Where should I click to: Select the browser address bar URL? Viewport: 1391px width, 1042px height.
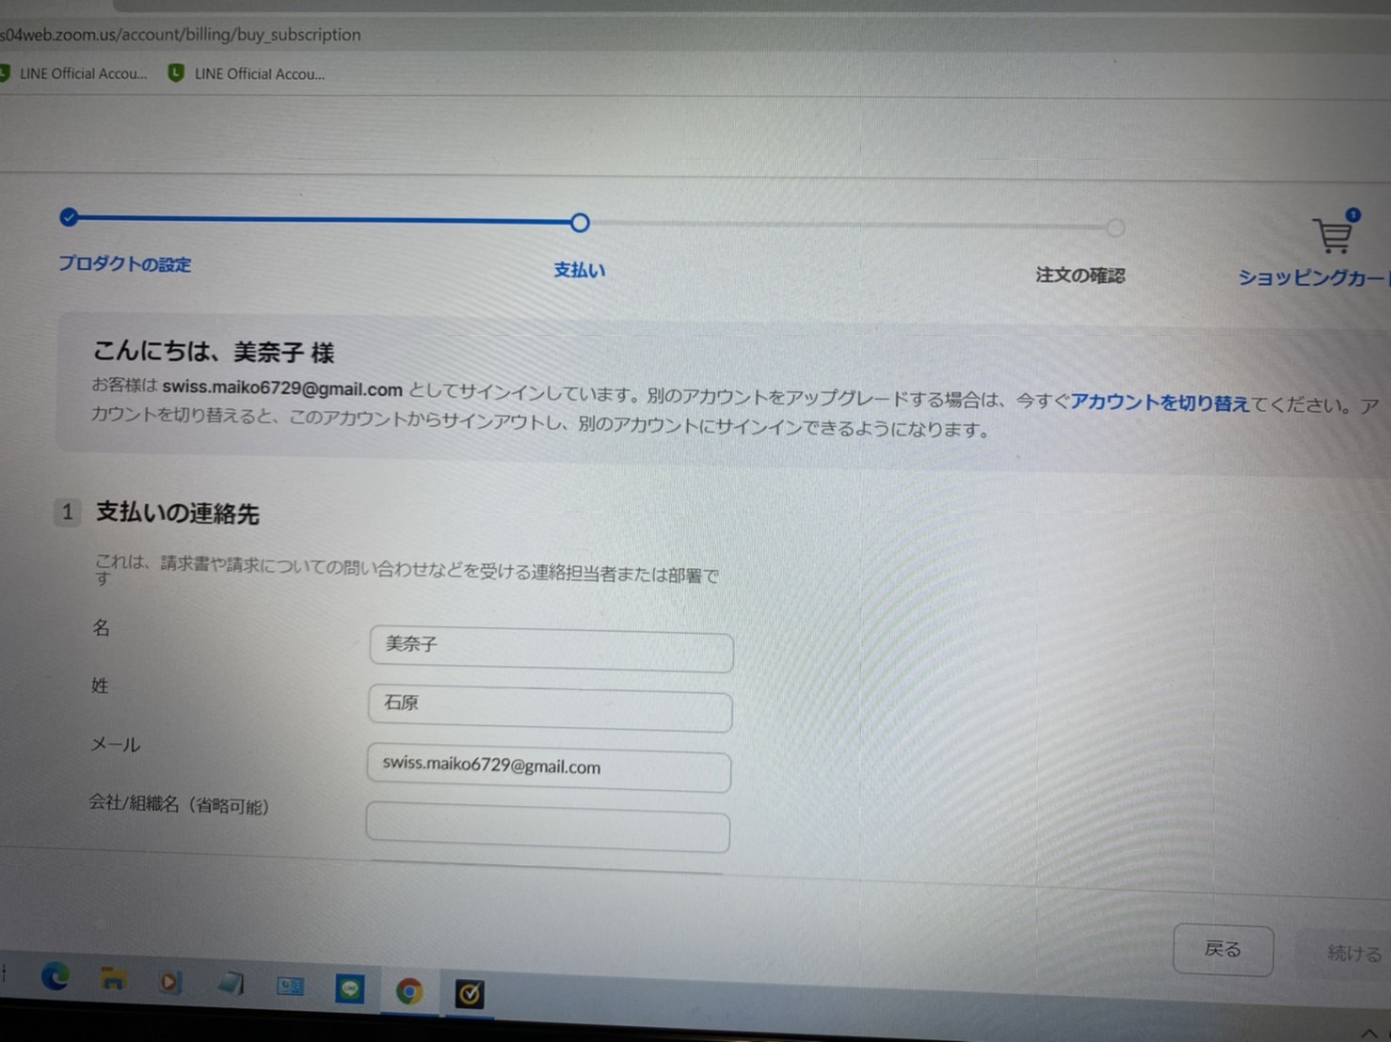(181, 35)
